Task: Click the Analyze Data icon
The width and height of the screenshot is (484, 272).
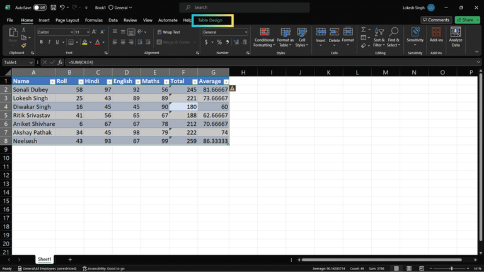Action: pyautogui.click(x=456, y=37)
